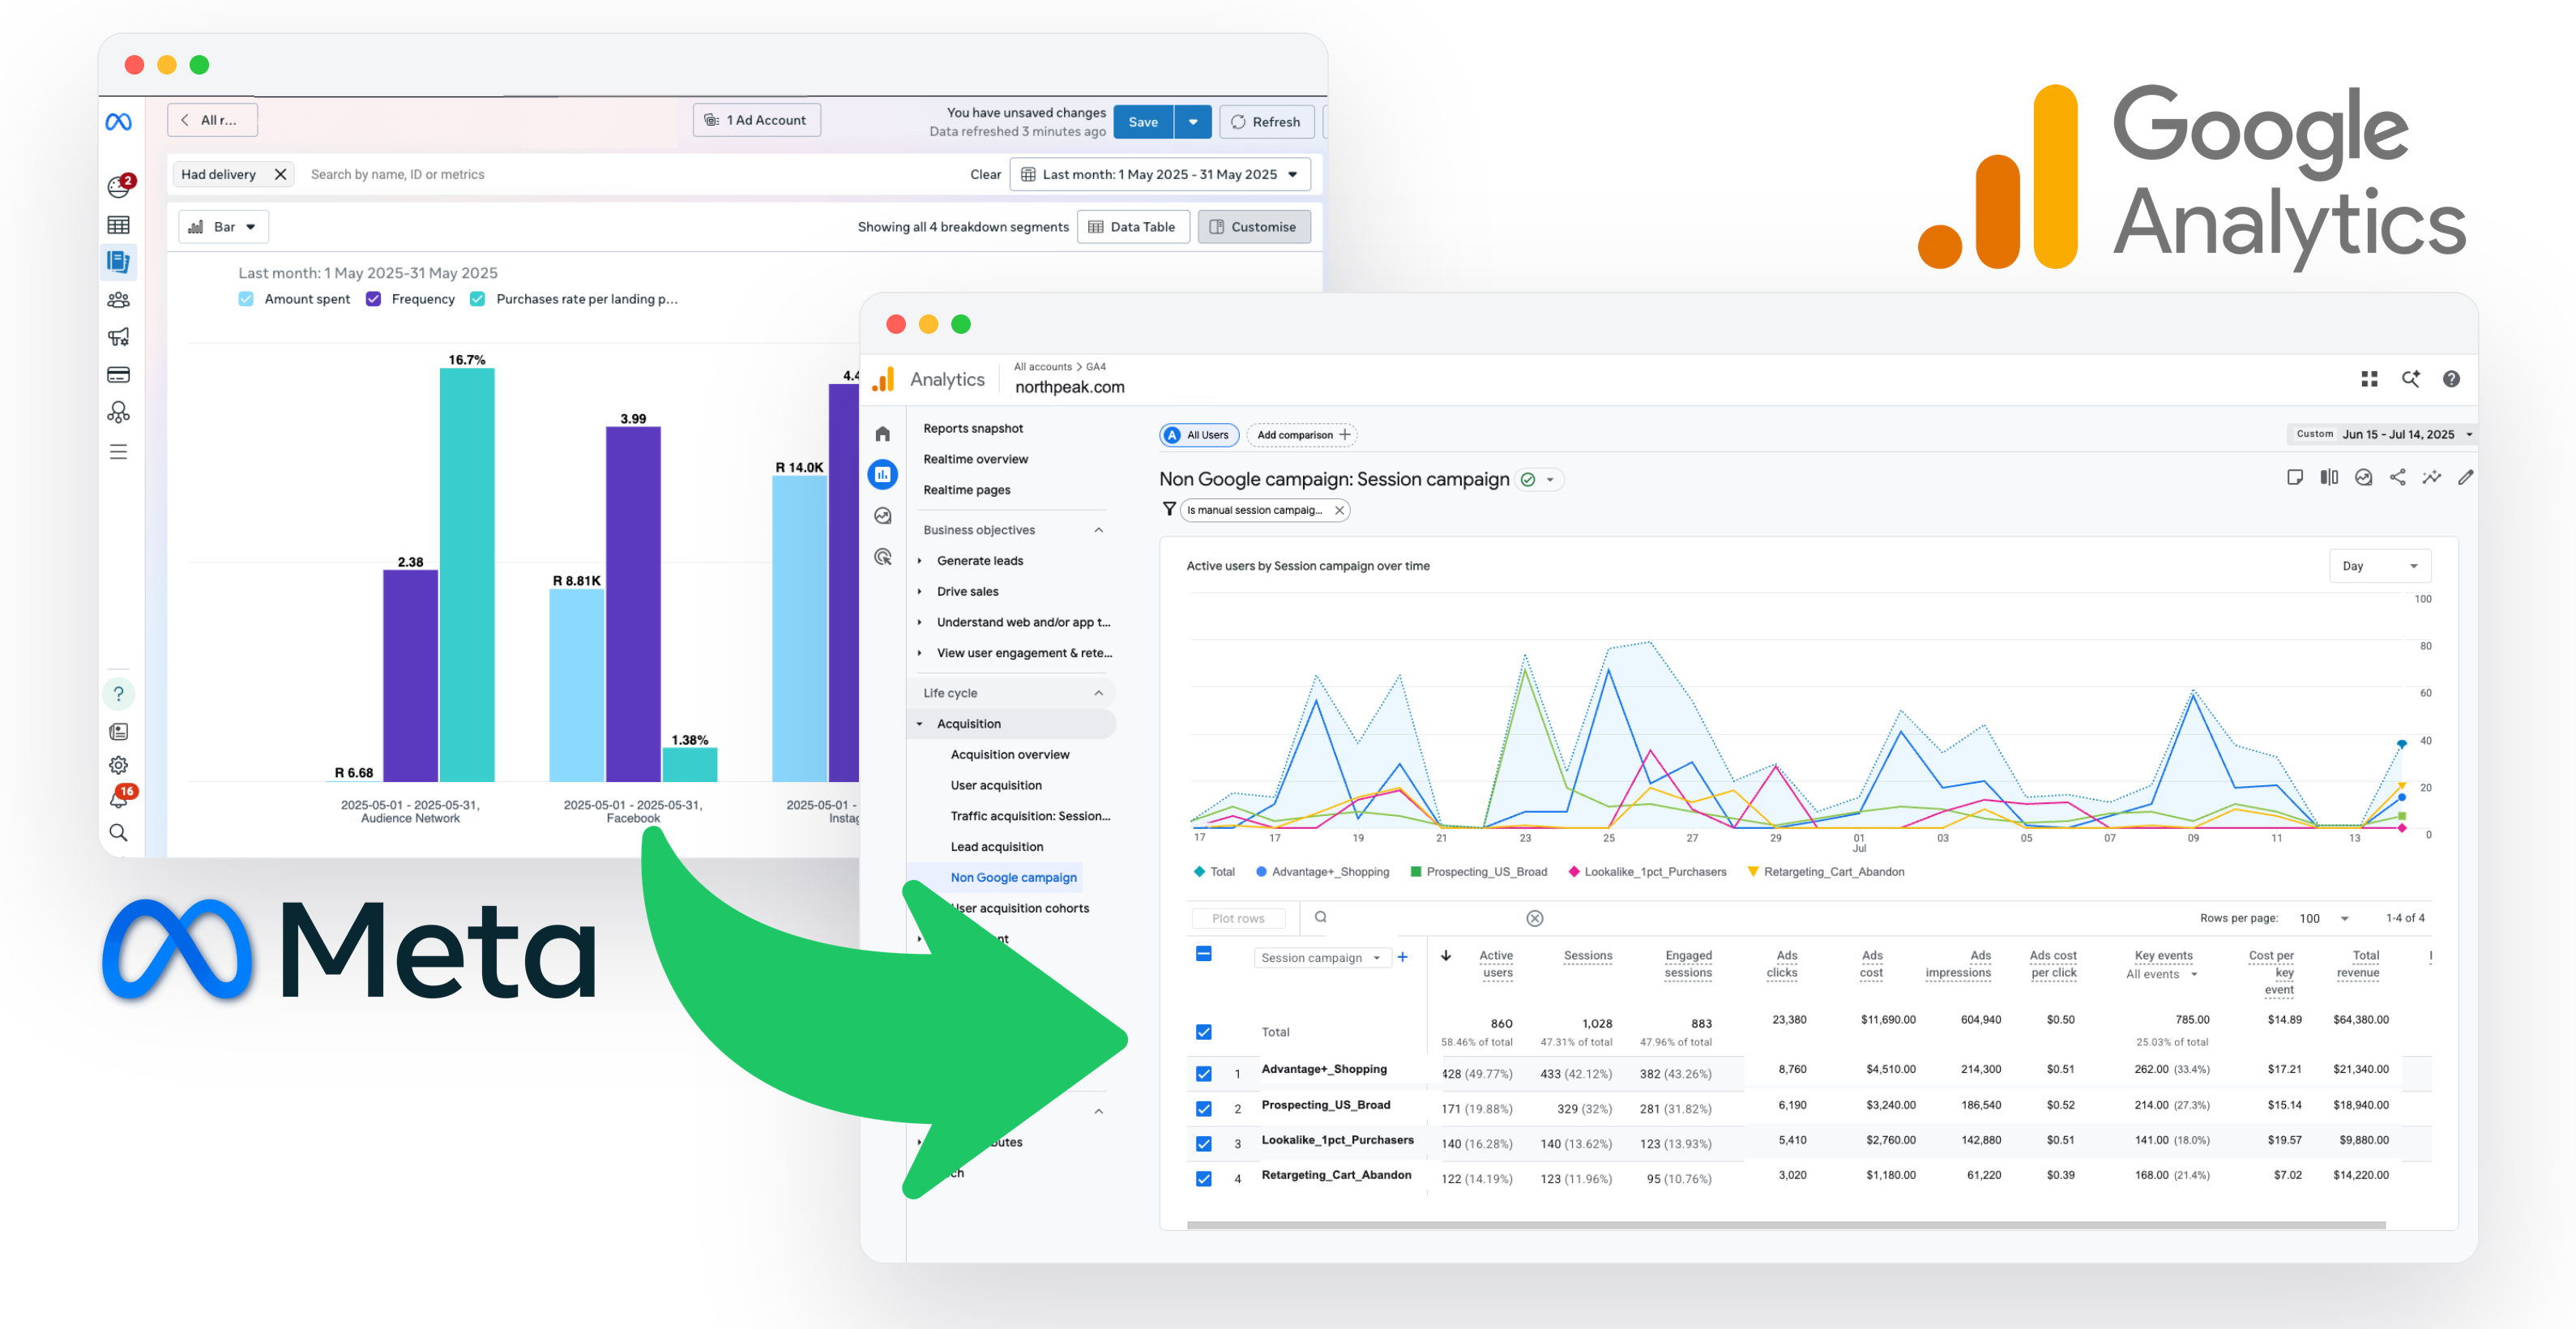This screenshot has width=2576, height=1329.
Task: Open Lead acquisition nav item
Action: pos(997,847)
